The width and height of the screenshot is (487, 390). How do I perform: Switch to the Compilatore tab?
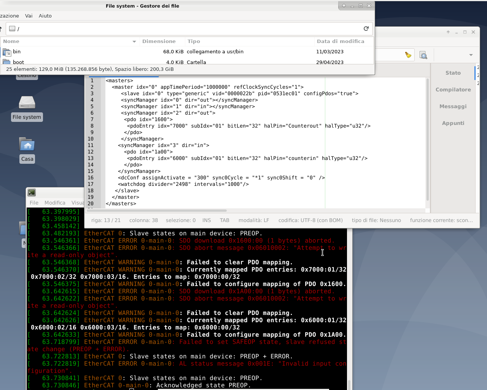point(453,90)
